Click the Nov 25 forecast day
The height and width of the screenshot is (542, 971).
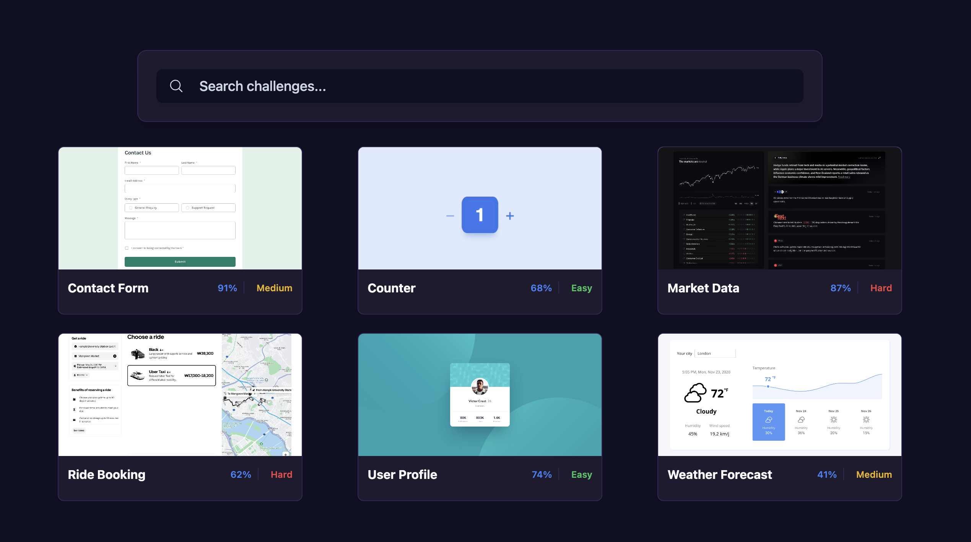833,422
